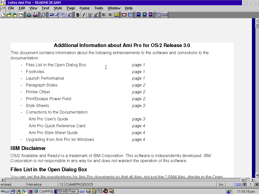
Task: Click the vertical scrollbar thumb
Action: coord(257,26)
